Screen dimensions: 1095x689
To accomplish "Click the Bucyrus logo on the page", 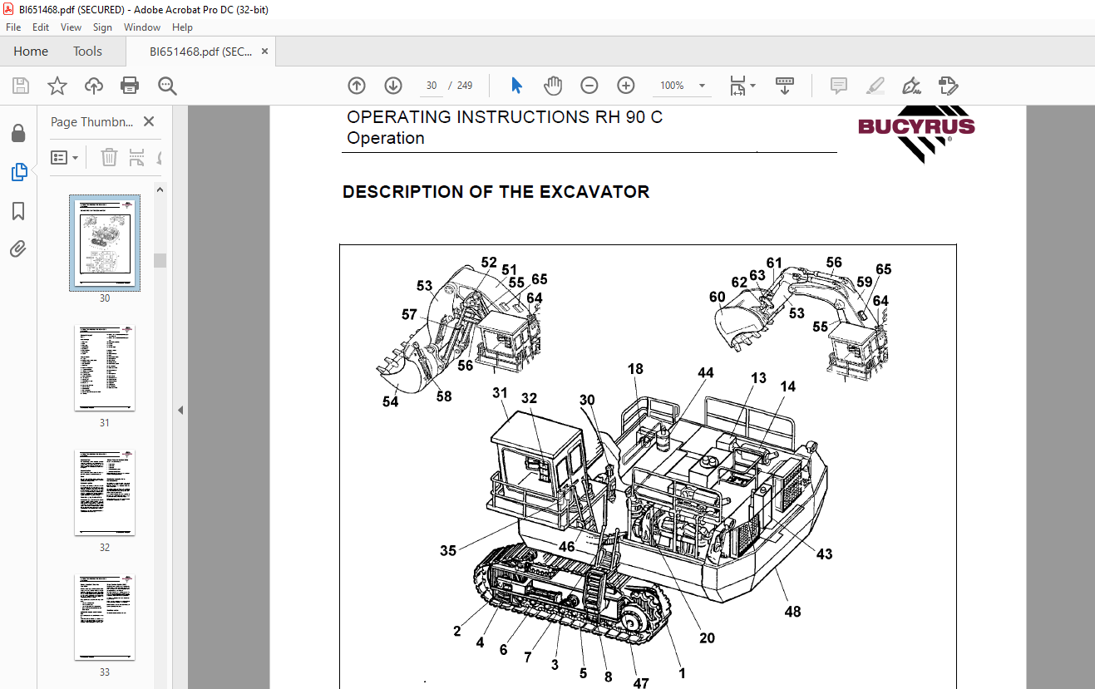I will click(x=916, y=133).
